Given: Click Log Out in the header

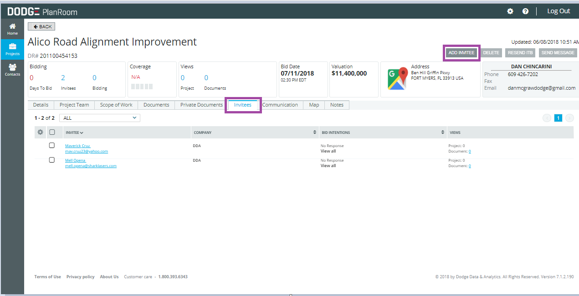Looking at the screenshot, I should click(558, 11).
